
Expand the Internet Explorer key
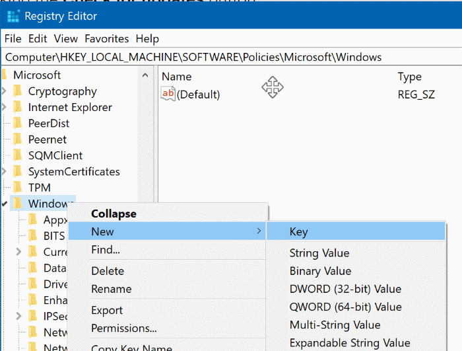[x=4, y=107]
